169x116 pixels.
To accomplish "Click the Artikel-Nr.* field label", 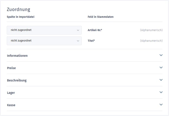I will (95, 30).
